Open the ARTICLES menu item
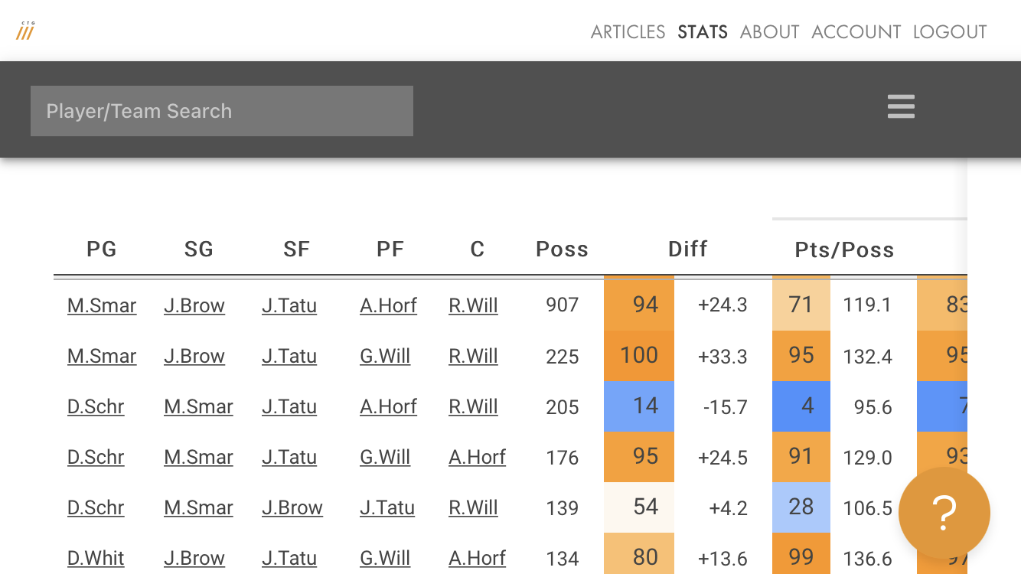The image size is (1021, 574). (x=628, y=31)
